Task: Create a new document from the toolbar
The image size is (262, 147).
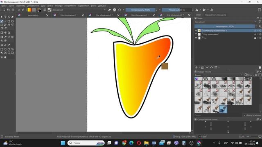Action: 4,10
